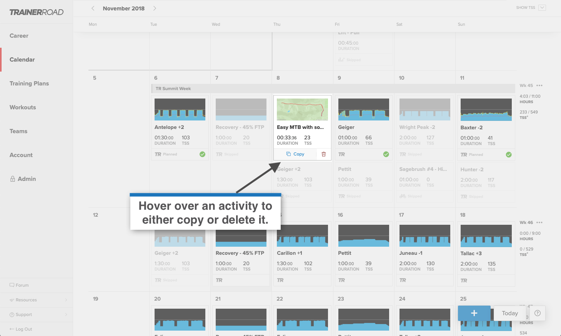Open skipped Hunter -2 workout
Image resolution: width=561 pixels, height=336 pixels.
tap(486, 183)
